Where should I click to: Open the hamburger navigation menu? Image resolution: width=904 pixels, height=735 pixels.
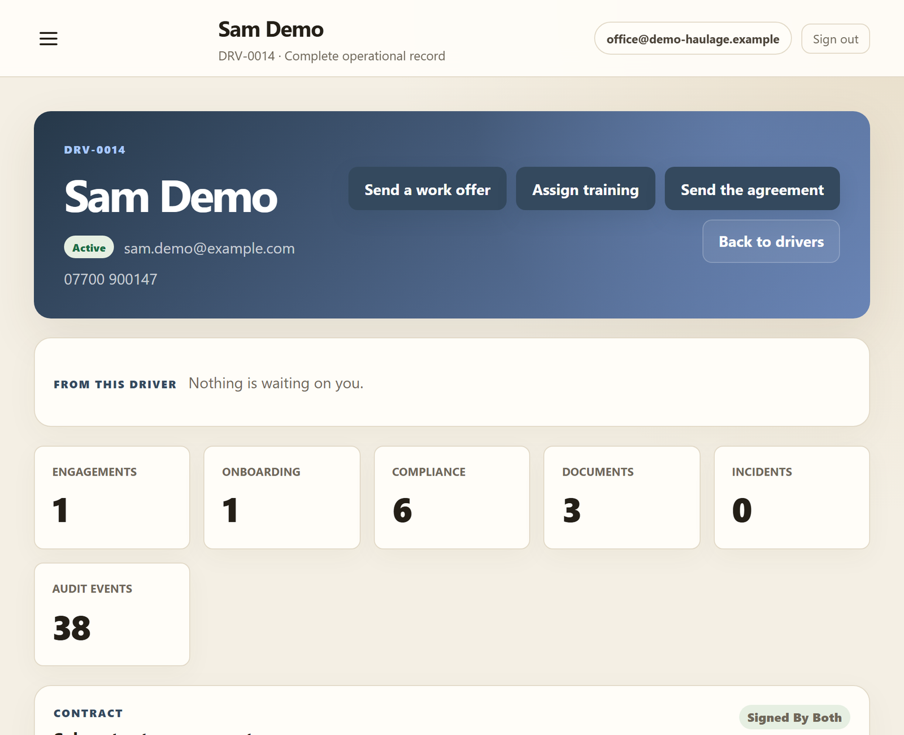pyautogui.click(x=49, y=38)
